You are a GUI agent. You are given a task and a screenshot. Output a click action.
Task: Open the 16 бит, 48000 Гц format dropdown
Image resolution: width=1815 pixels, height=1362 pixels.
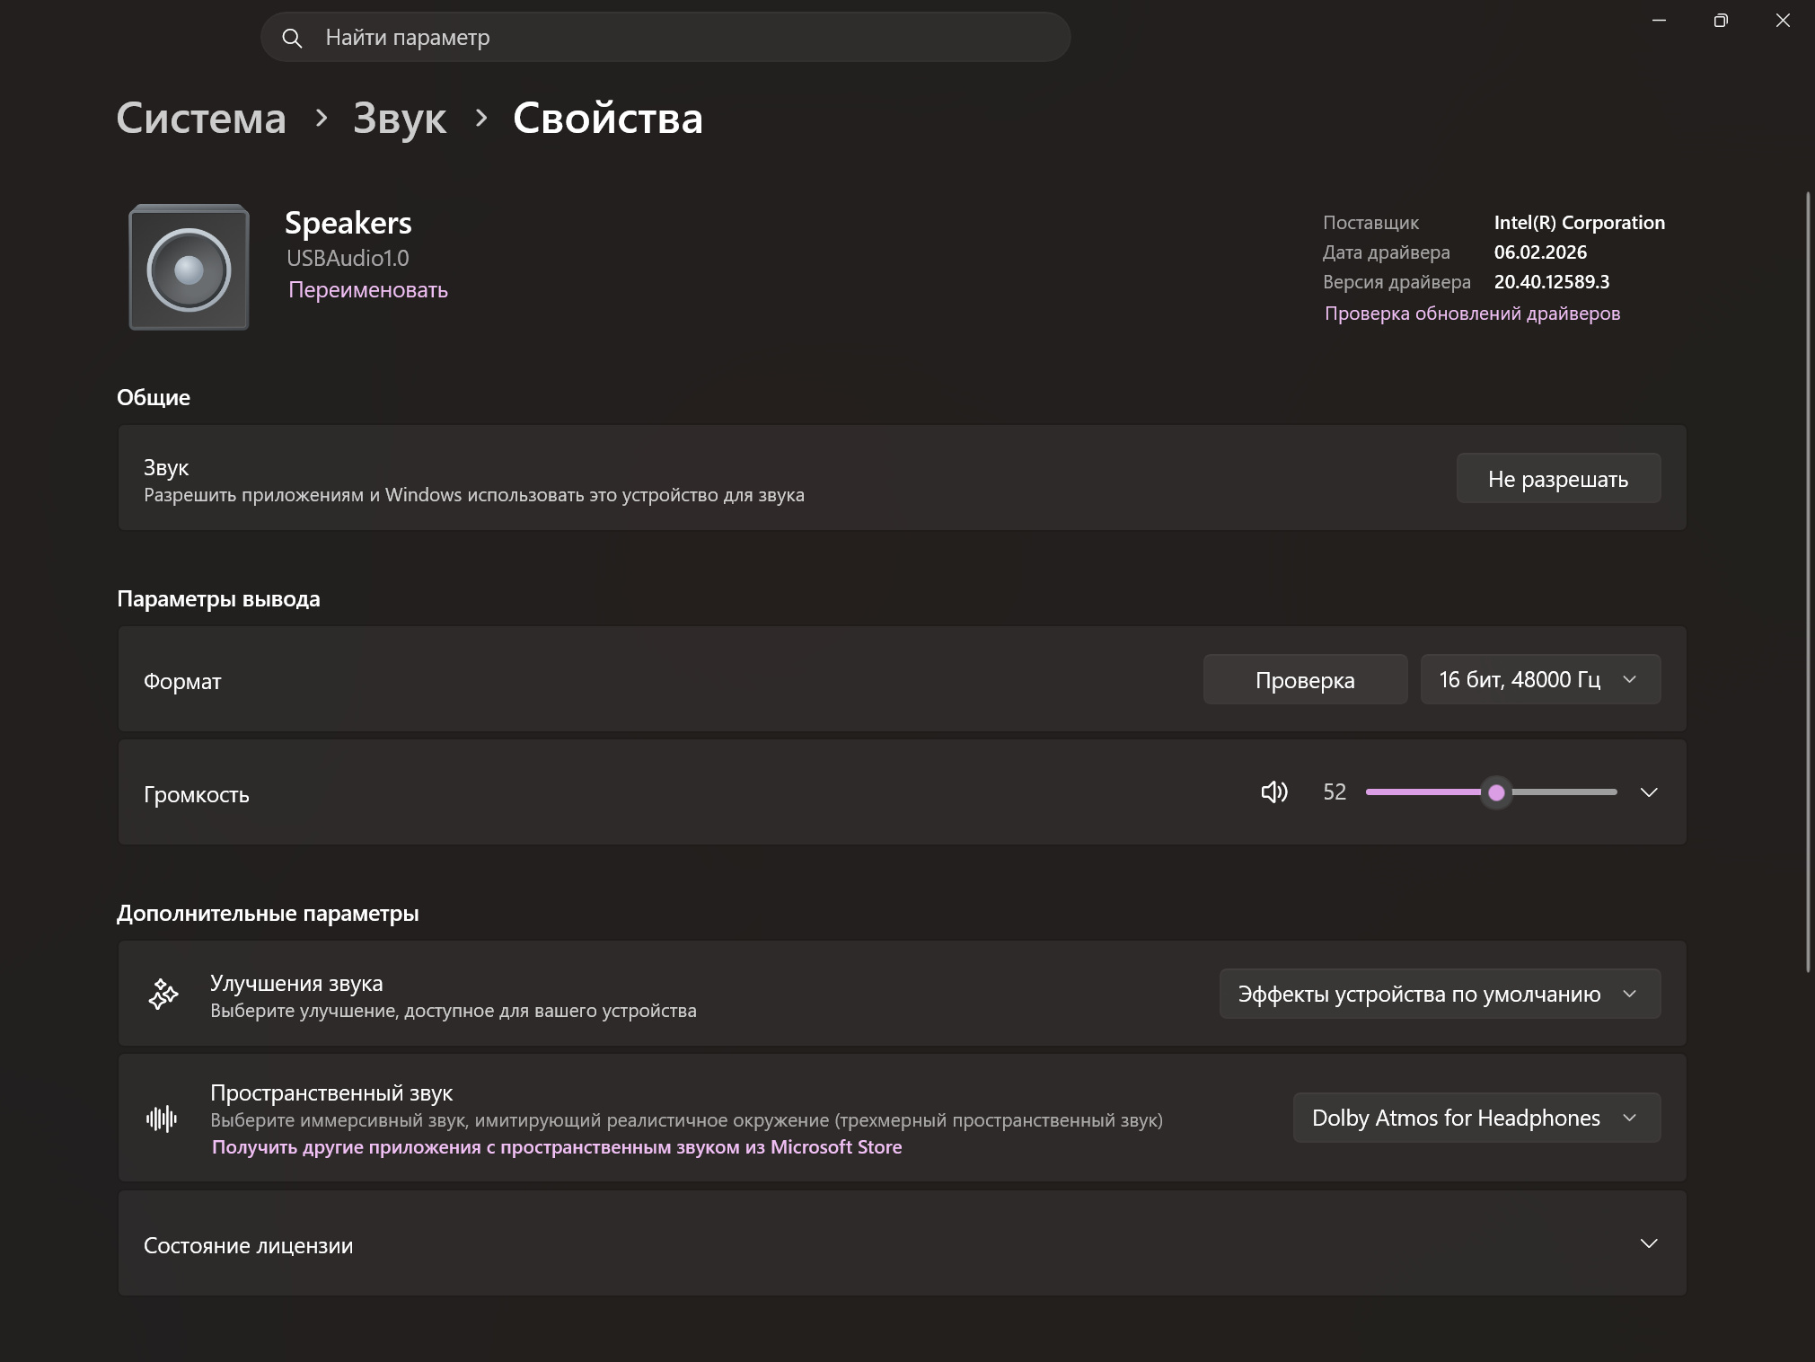(x=1540, y=679)
